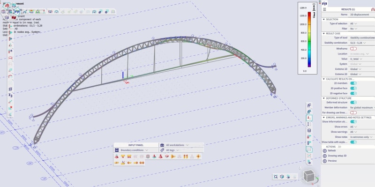Click the Name field 3D displacement
The height and width of the screenshot is (187, 375).
(362, 15)
